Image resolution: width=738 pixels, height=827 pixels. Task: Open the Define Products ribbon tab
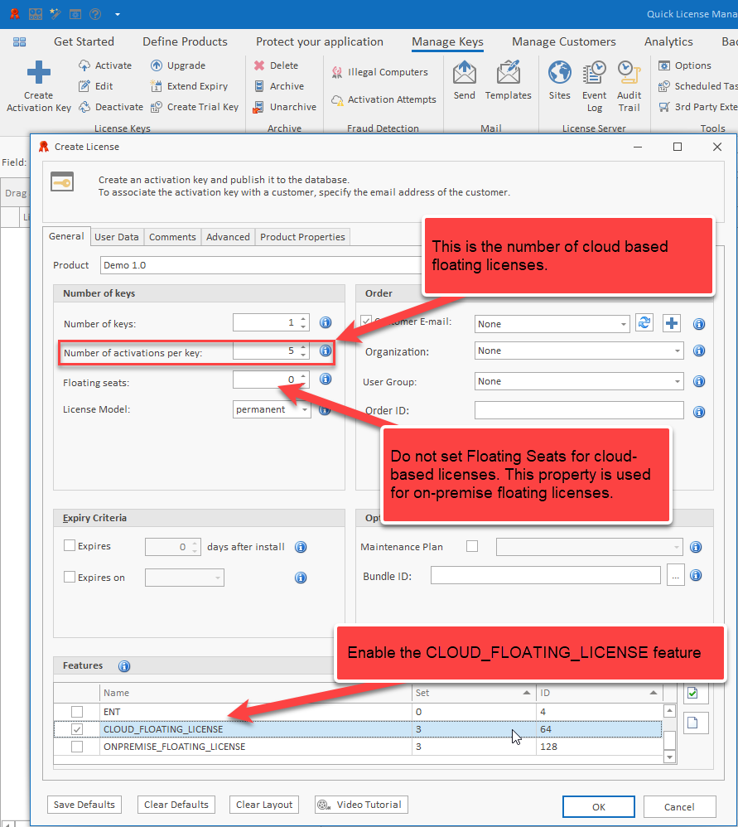[185, 41]
